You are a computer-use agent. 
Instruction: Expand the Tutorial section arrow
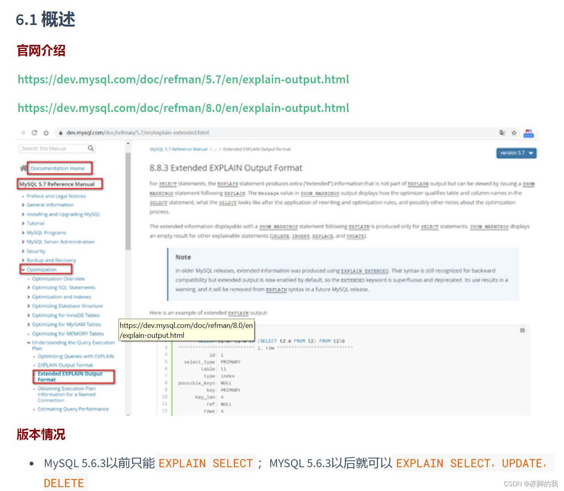coord(23,223)
